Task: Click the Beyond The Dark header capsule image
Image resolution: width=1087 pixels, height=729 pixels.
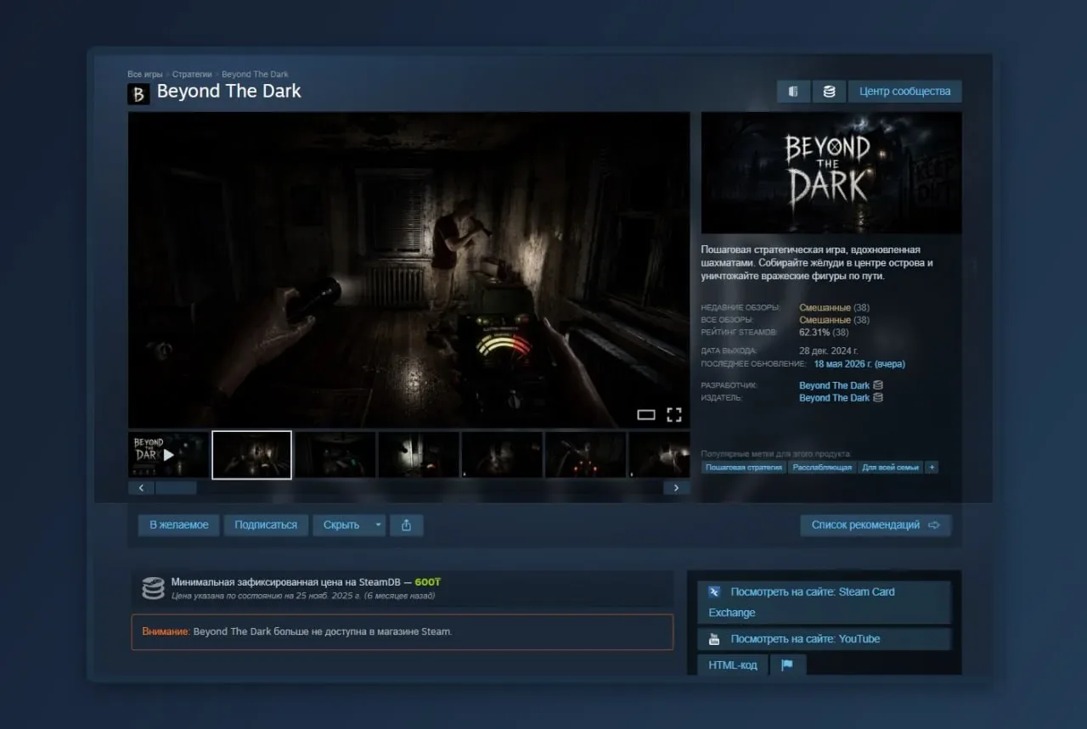Action: (831, 173)
